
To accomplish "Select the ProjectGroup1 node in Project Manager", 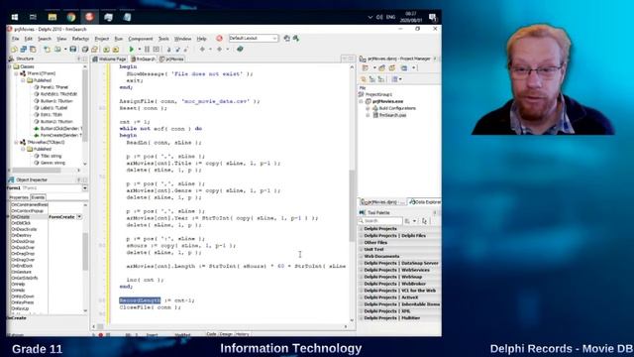I will pos(378,94).
